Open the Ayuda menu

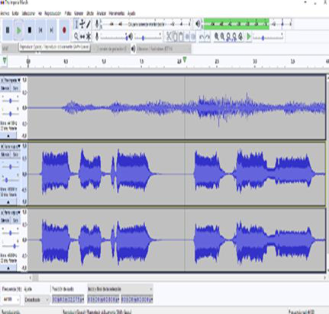point(131,13)
